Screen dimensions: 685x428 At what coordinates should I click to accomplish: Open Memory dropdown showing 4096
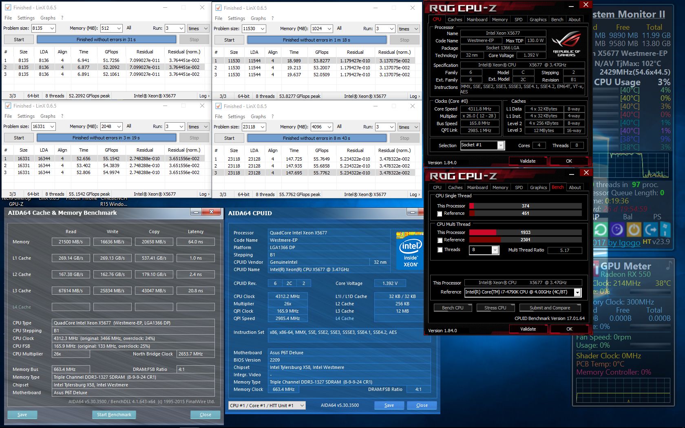[x=329, y=127]
